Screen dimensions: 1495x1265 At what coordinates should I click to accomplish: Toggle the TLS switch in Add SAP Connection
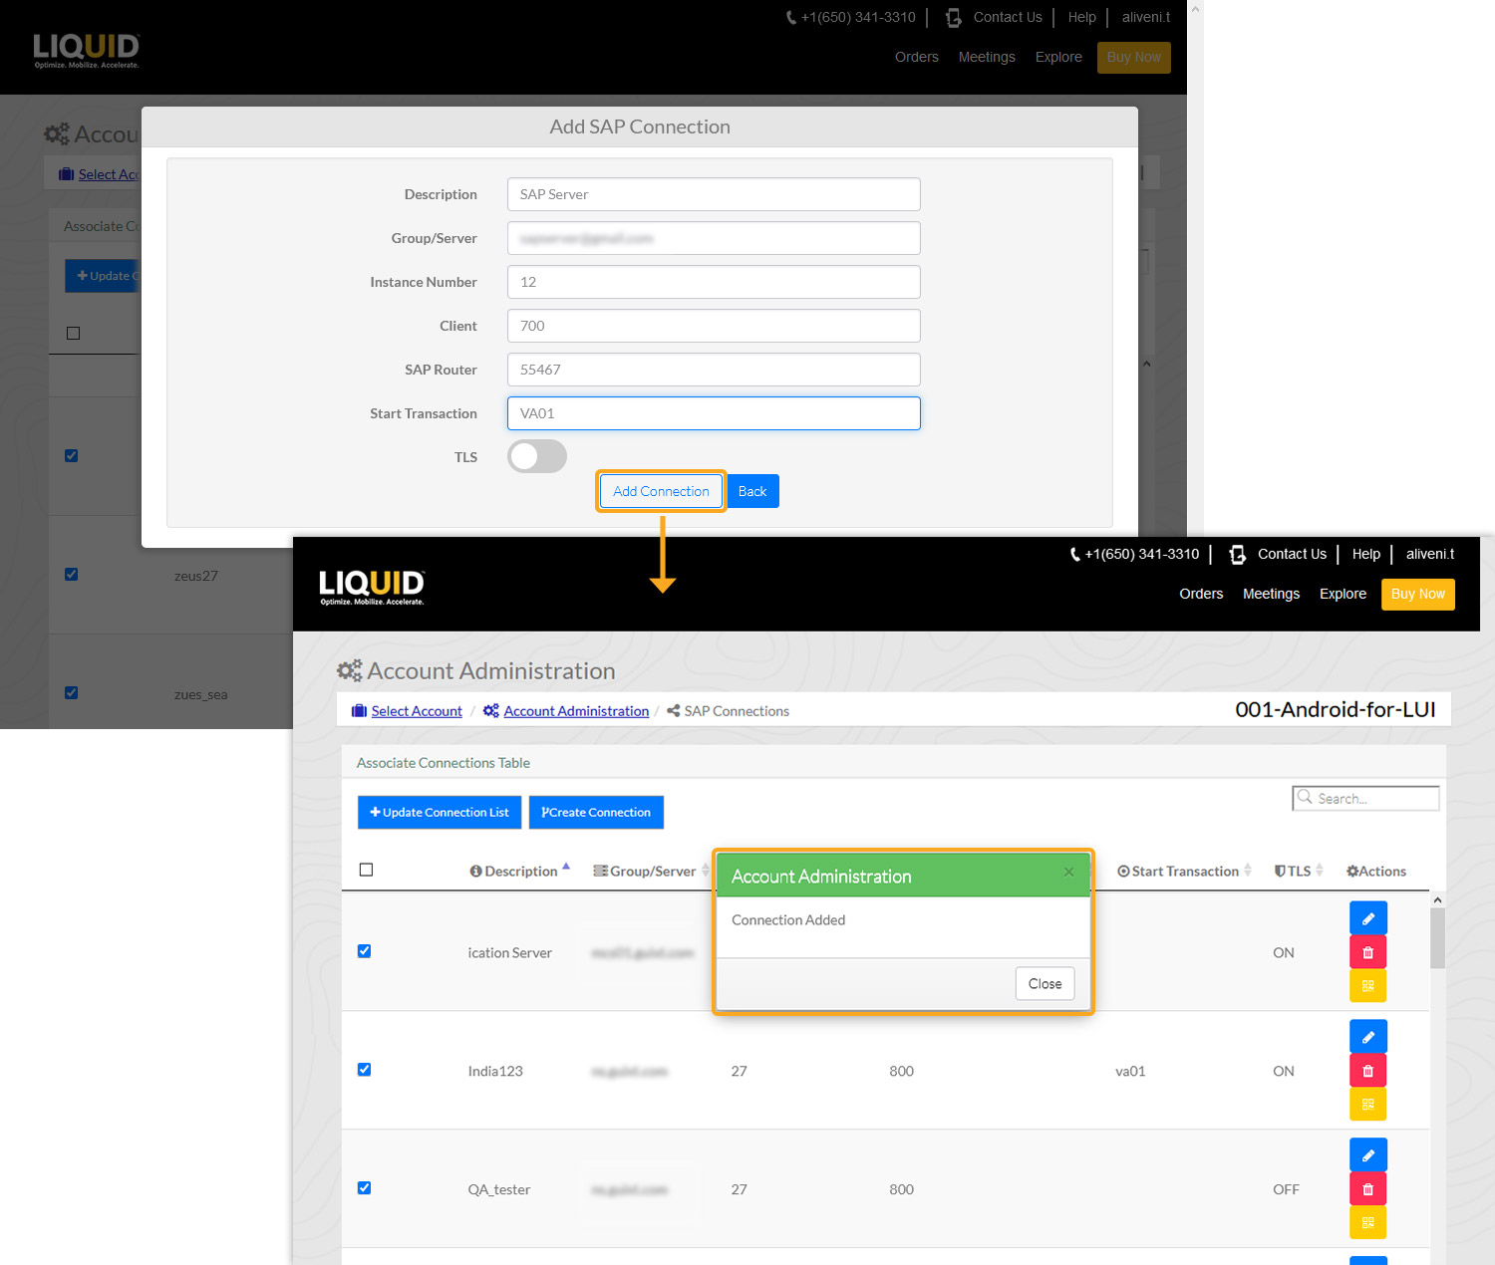pyautogui.click(x=537, y=456)
